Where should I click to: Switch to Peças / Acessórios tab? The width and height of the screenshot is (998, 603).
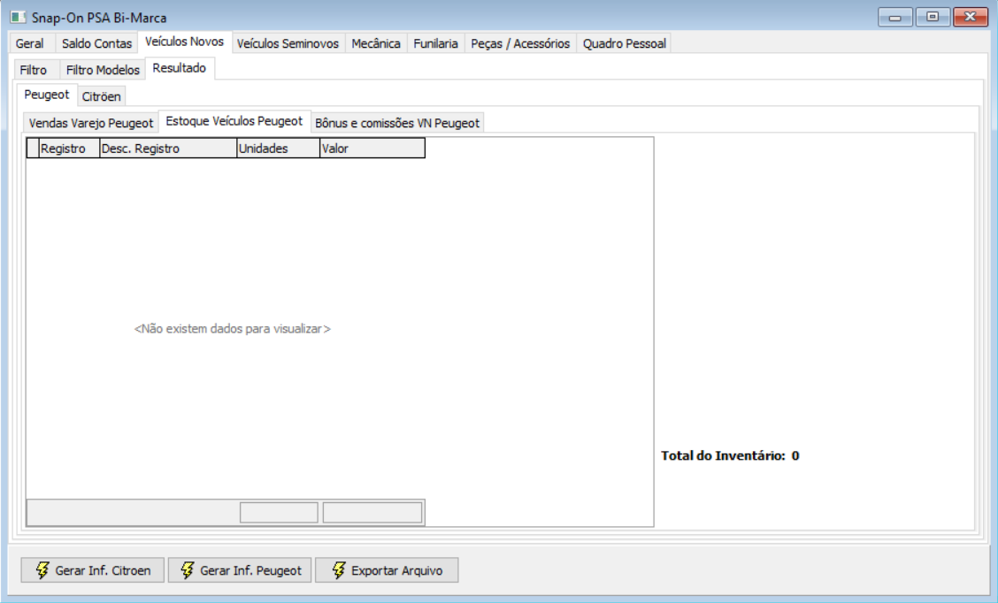pos(520,43)
